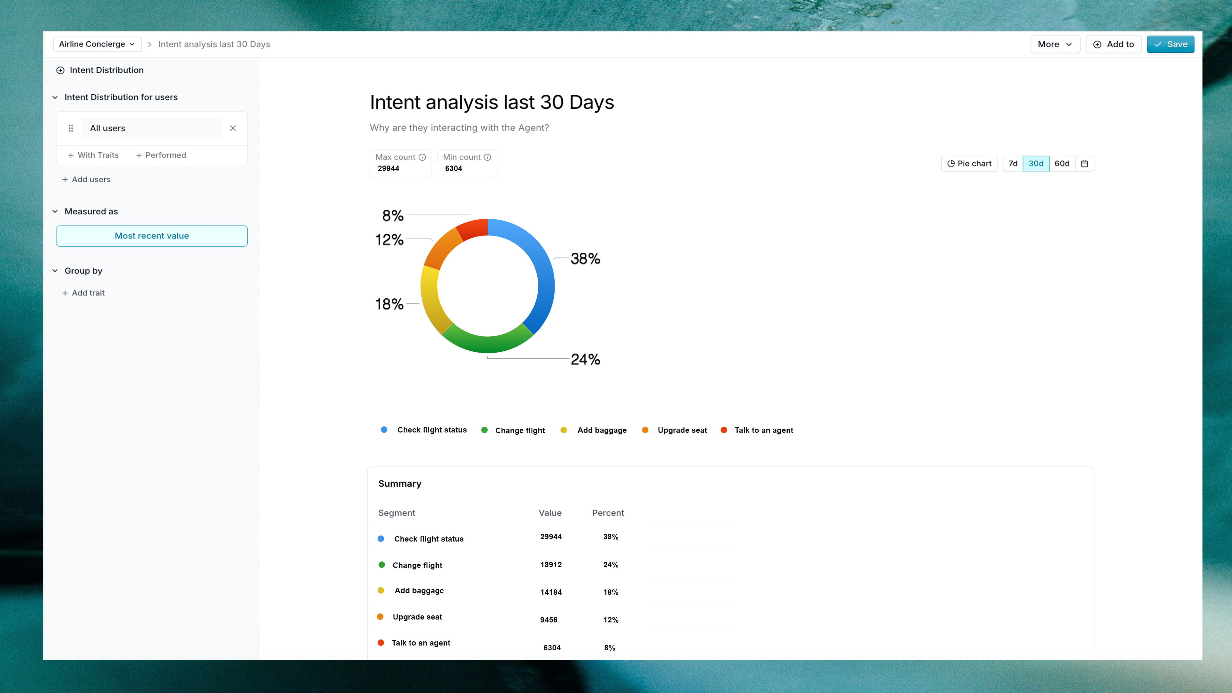The width and height of the screenshot is (1232, 693).
Task: Switch range to 7d
Action: click(x=1013, y=164)
